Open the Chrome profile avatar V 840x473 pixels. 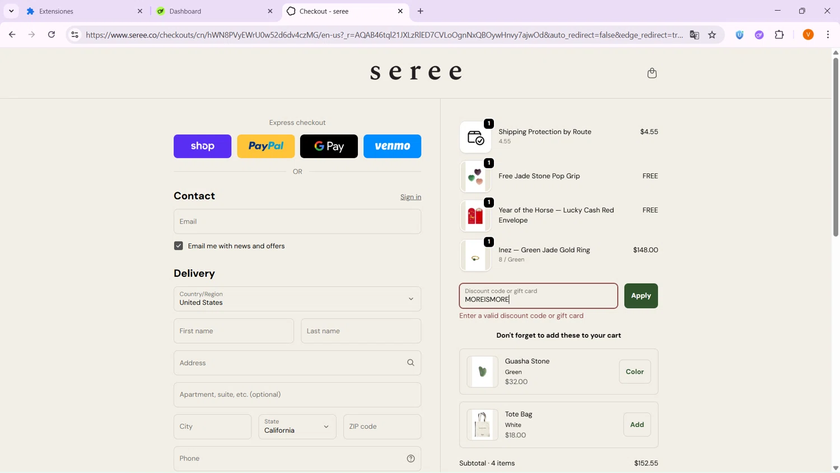(808, 35)
